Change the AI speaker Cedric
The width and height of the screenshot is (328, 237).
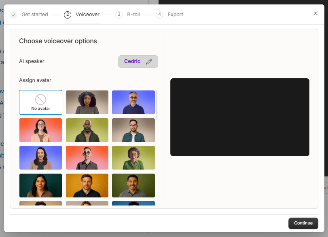(x=138, y=61)
